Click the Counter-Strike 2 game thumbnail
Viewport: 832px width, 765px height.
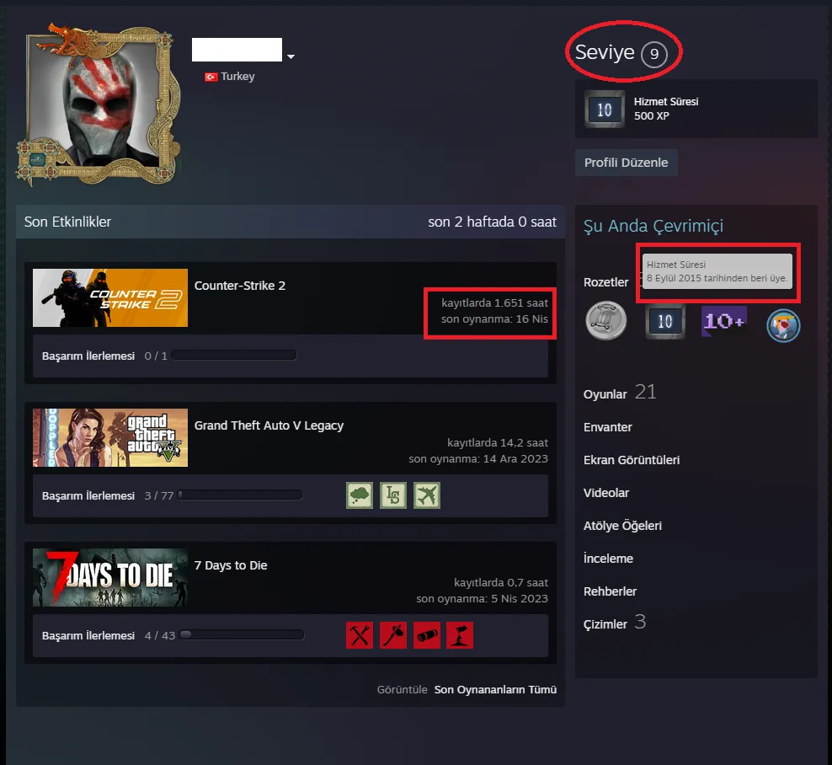[x=110, y=297]
